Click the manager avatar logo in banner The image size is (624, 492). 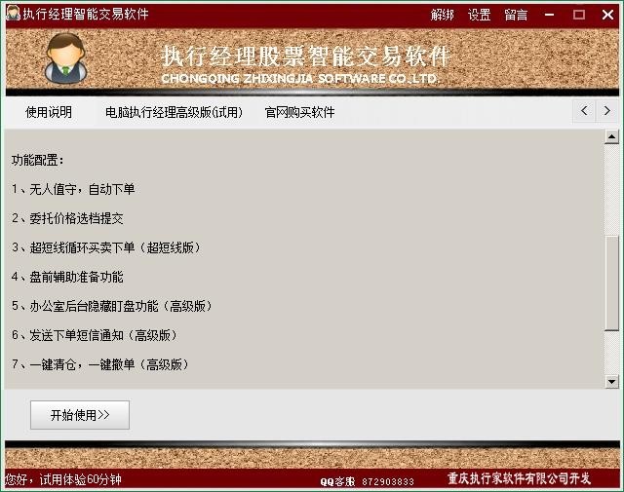65,58
